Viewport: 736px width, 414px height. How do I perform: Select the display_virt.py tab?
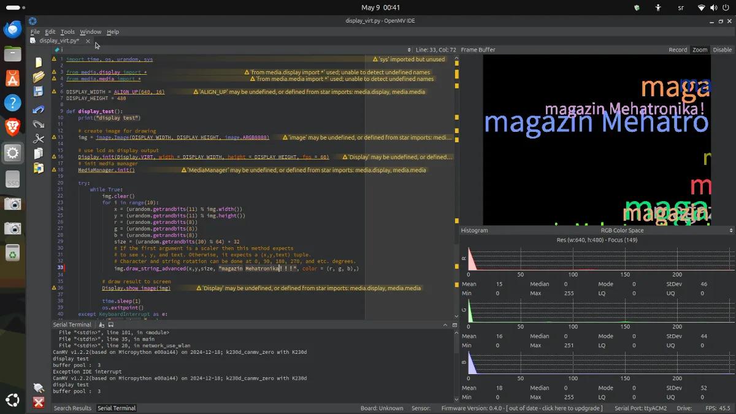[x=59, y=41]
